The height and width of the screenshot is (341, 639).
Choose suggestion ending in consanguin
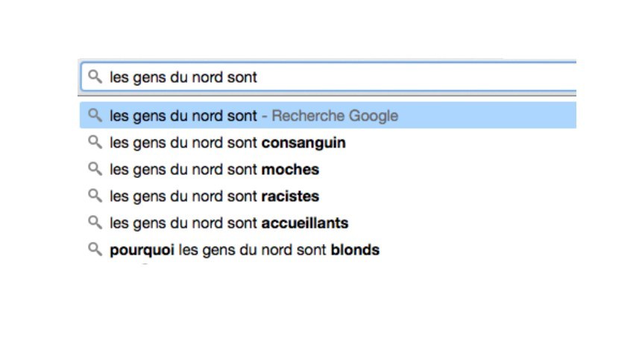pos(328,142)
